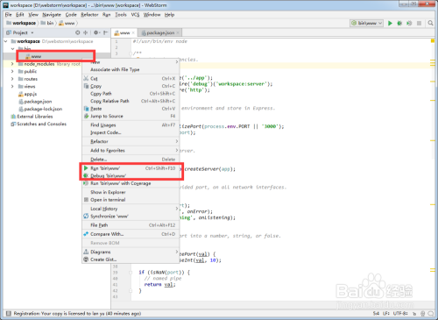Viewport: 438px width, 320px height.
Task: Close the package.json editor tab
Action: (178, 32)
